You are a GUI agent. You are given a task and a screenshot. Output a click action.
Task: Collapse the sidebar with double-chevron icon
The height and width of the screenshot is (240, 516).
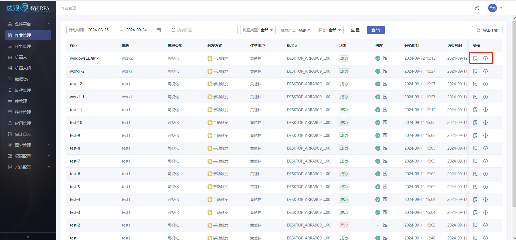[x=28, y=237]
